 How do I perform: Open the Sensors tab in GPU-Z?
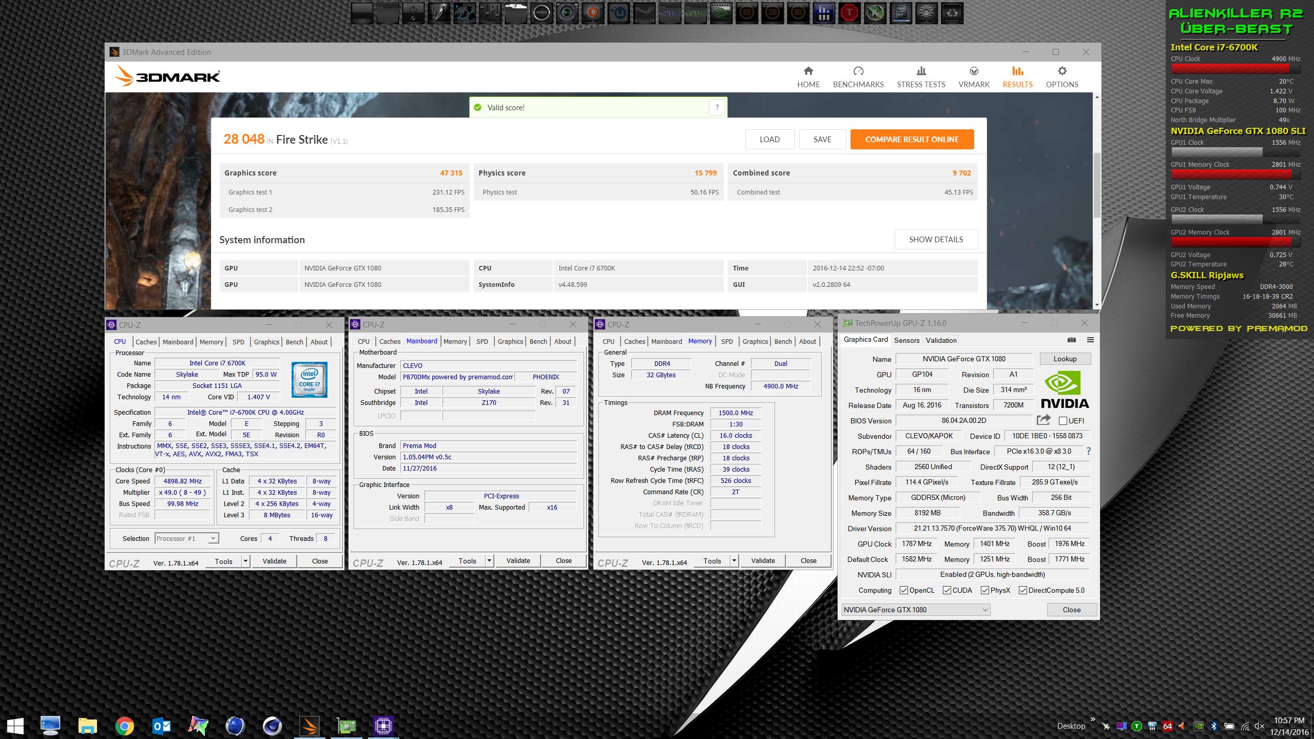[906, 340]
